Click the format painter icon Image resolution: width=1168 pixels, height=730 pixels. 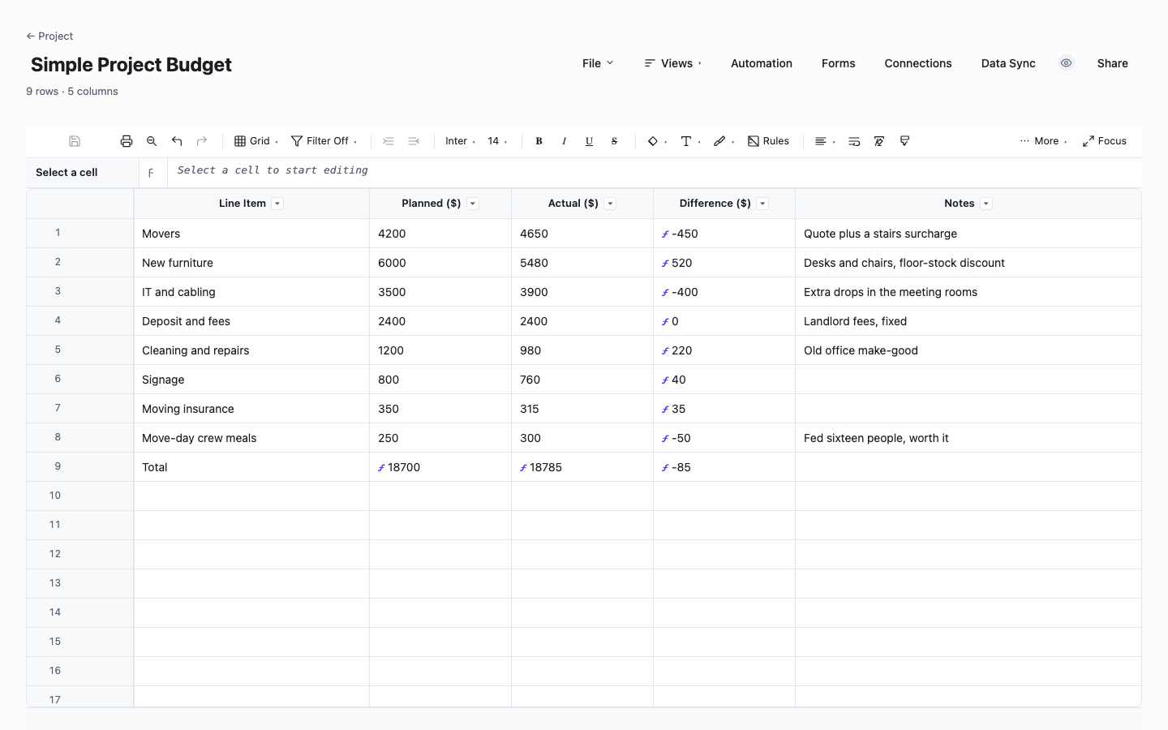pyautogui.click(x=904, y=141)
